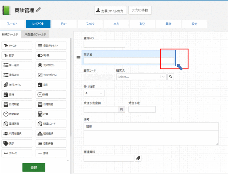Click the 定義ファイル出力 button
This screenshot has width=228, height=174.
click(x=110, y=10)
